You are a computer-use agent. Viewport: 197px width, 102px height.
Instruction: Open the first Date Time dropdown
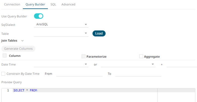point(61,64)
